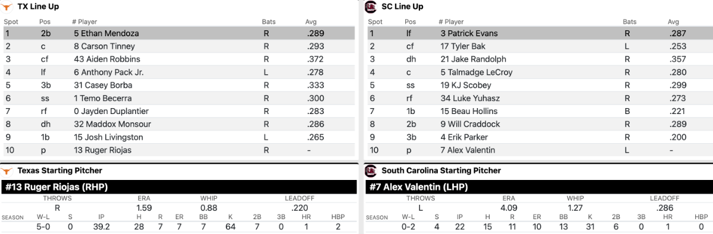Select Casey Borba at third base
Screen dimensions: 713x234
pyautogui.click(x=179, y=85)
